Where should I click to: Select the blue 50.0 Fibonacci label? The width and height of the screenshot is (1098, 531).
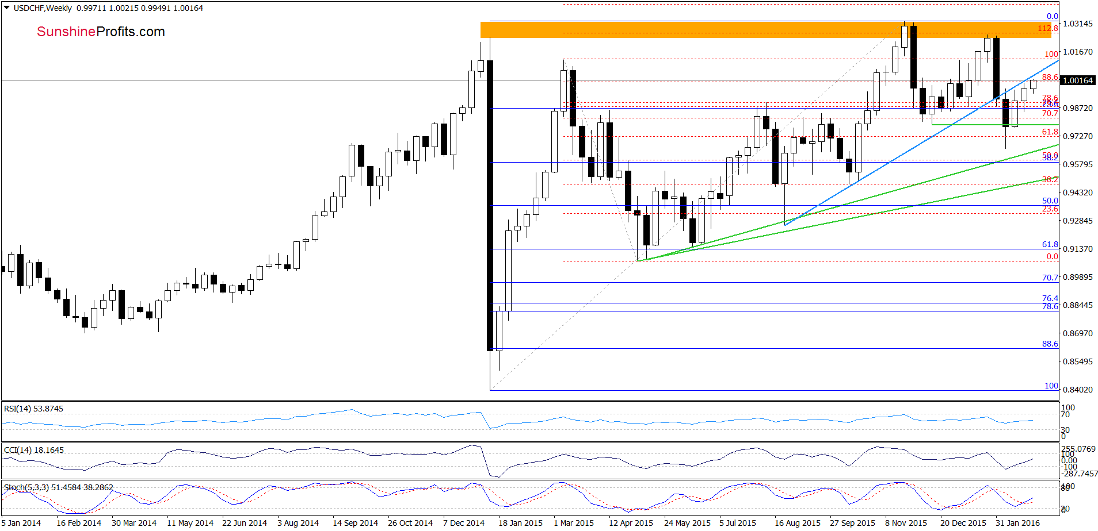point(1050,201)
